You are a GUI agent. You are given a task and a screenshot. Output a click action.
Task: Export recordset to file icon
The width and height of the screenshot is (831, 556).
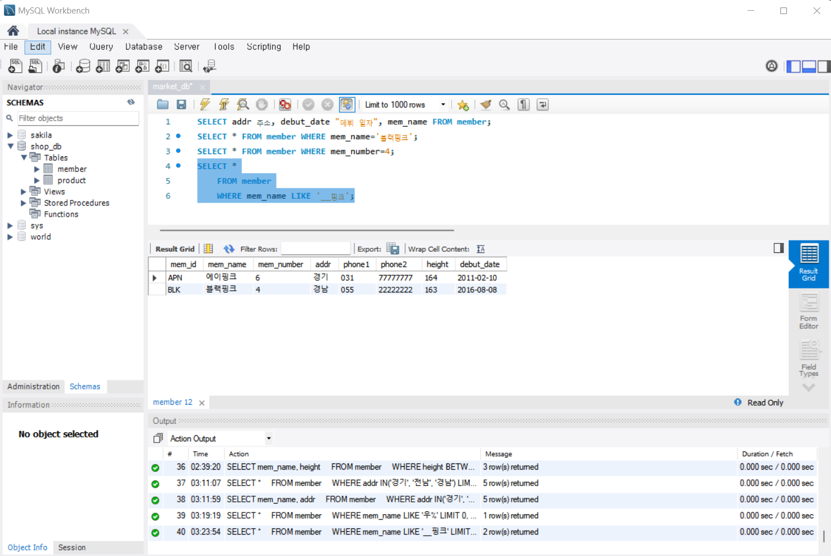pos(393,248)
